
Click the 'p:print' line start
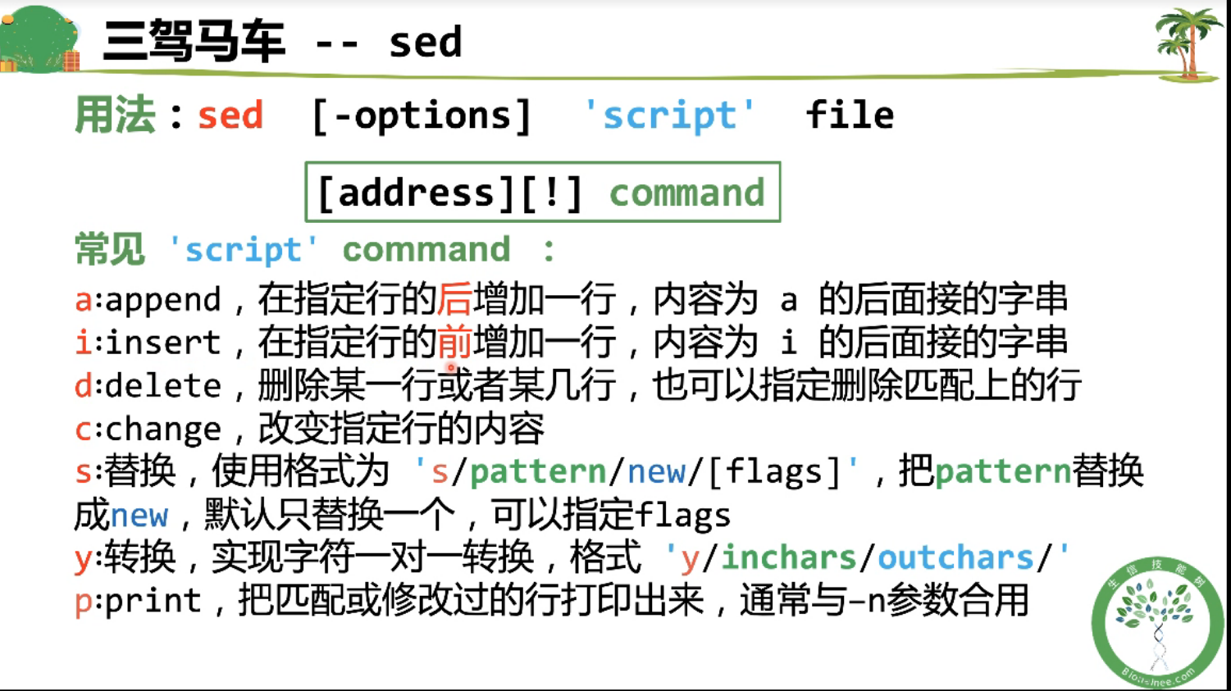click(x=138, y=601)
